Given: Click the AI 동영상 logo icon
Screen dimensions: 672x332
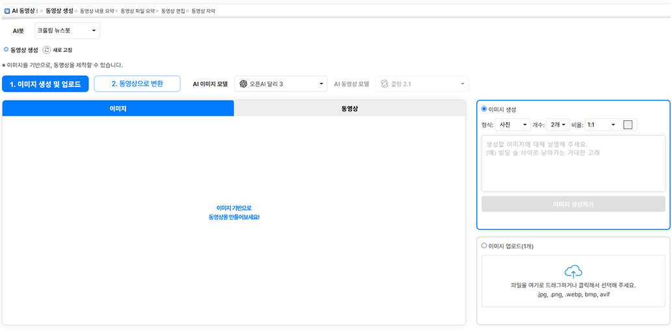Looking at the screenshot, I should tap(7, 11).
